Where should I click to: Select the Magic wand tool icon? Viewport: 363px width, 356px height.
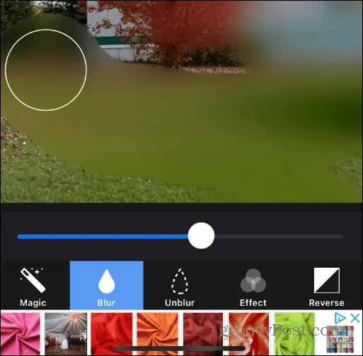(33, 280)
